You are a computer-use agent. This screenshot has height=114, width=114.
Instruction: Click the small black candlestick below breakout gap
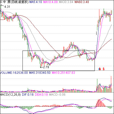coord(97,33)
